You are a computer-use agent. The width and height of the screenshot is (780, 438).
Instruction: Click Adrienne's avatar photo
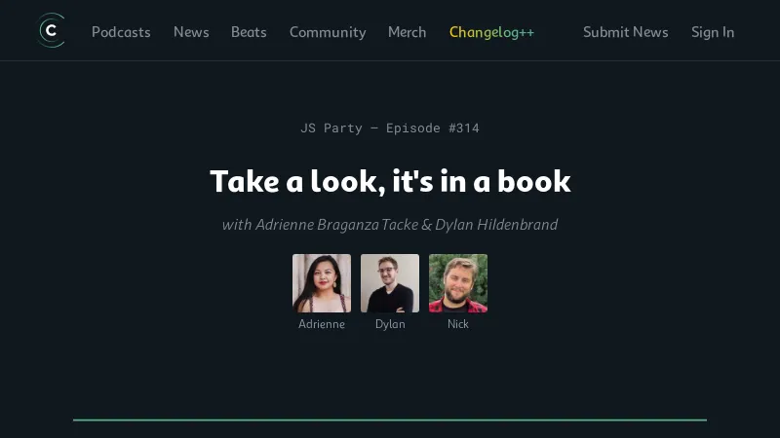pos(322,283)
